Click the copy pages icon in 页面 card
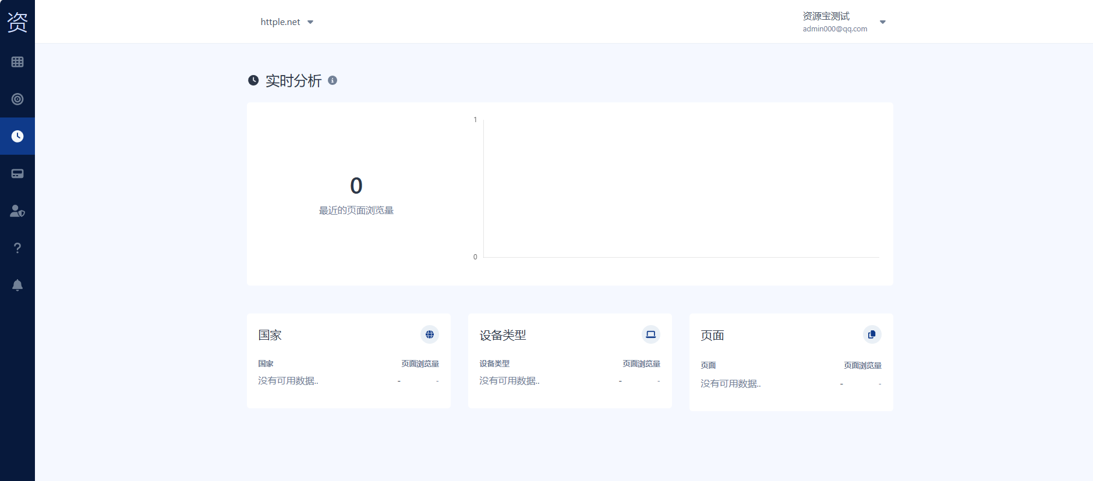Screen dimensions: 1093x481 coord(872,334)
